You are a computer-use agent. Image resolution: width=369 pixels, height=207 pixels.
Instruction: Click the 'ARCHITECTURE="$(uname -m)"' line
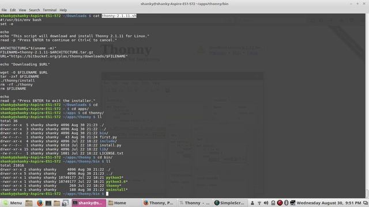(28, 48)
